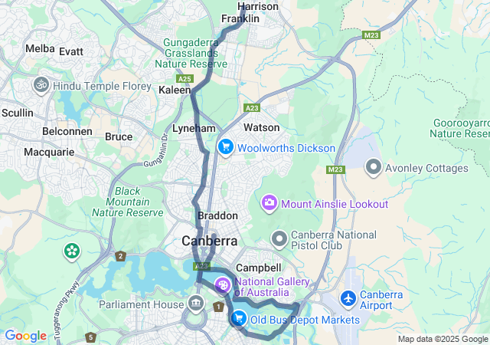Click the Hindu Temple Florey Om icon
Screen dimensions: 490x345
(41, 85)
